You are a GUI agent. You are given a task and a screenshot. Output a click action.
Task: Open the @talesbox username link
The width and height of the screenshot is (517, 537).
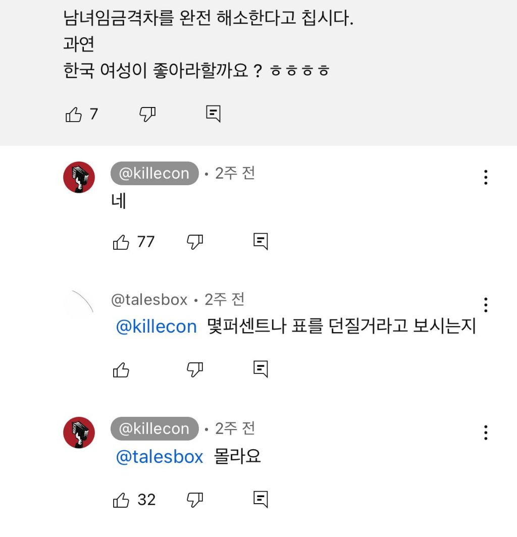pos(149,300)
